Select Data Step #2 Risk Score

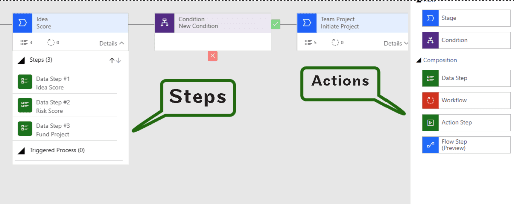coord(65,105)
